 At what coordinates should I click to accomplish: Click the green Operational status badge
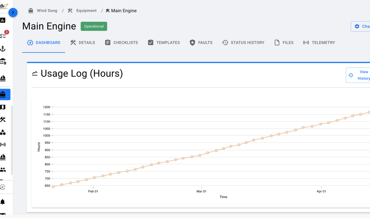(94, 26)
